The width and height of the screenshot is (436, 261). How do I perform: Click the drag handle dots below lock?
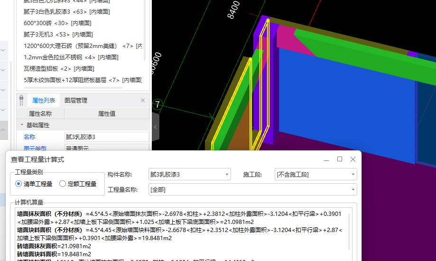click(x=21, y=103)
